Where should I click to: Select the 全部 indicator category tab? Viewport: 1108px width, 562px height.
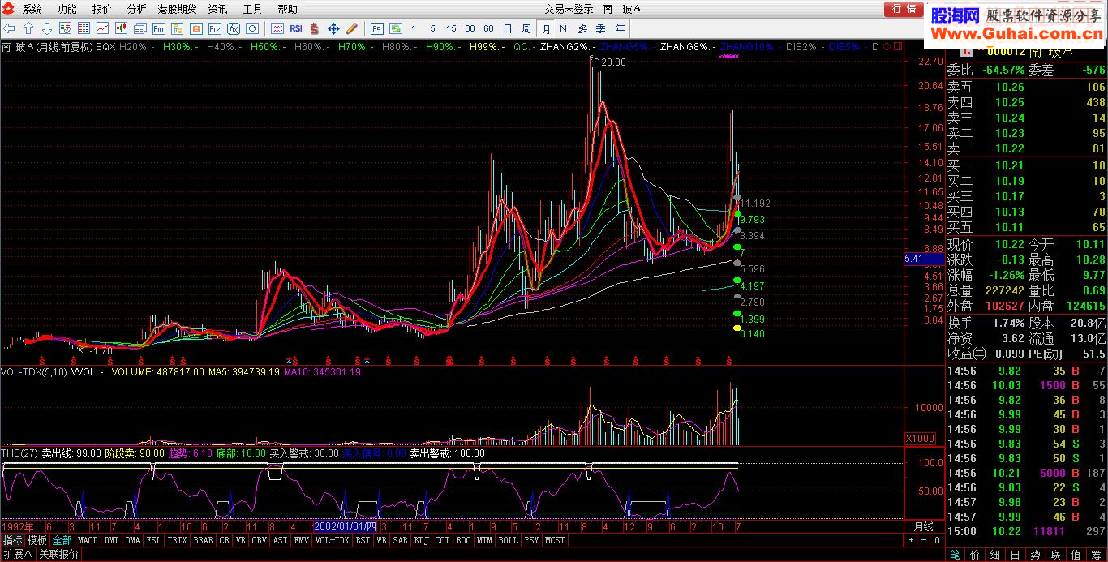(x=62, y=539)
